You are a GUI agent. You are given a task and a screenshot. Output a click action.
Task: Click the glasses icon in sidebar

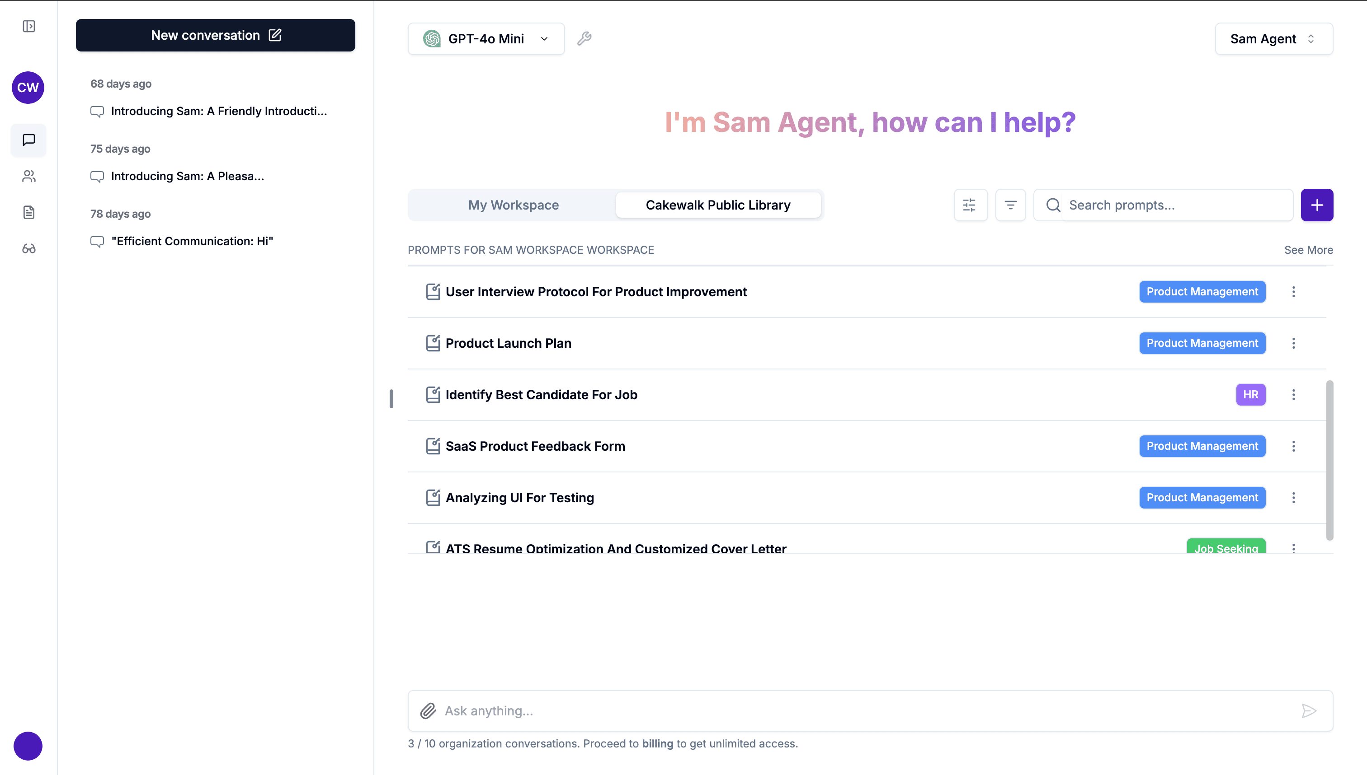[29, 248]
